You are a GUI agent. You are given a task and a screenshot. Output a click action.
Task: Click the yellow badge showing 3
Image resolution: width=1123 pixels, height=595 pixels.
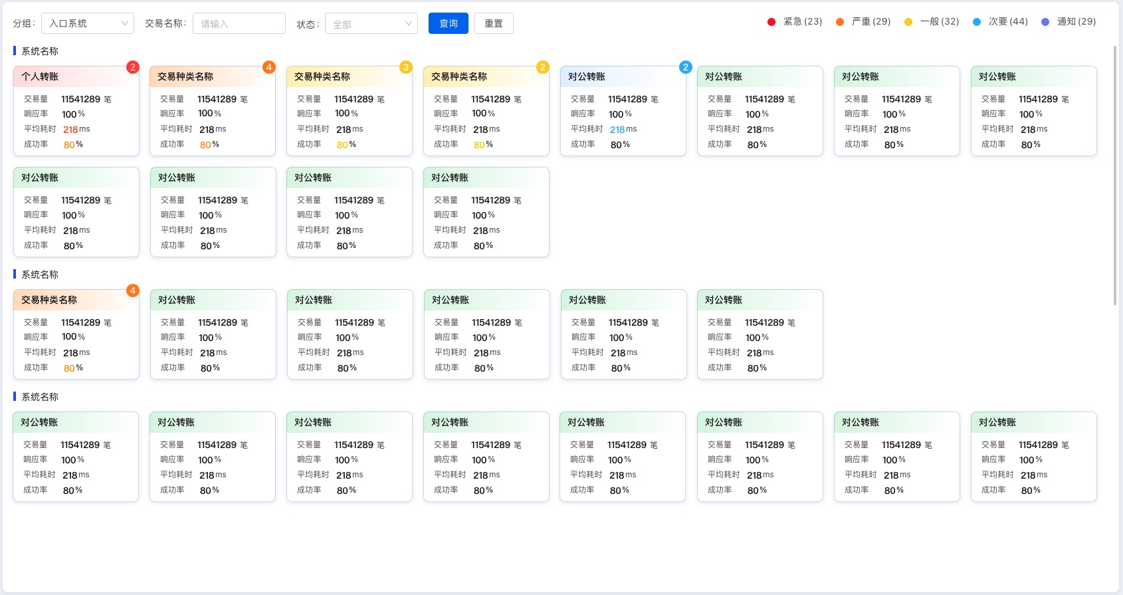406,67
